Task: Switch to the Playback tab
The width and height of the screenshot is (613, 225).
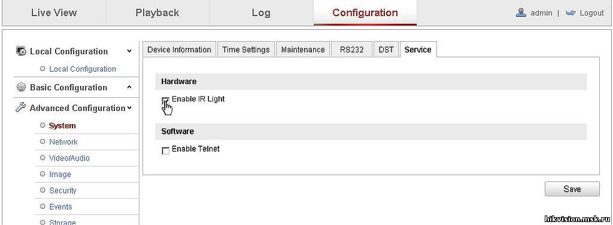Action: tap(157, 13)
